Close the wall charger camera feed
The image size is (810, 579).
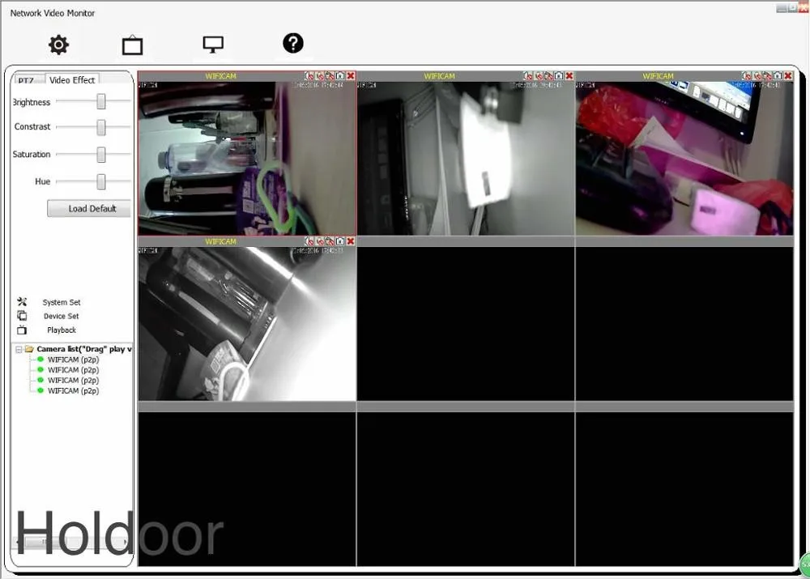(569, 76)
